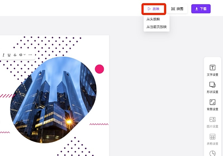Open the three-dot more options menu
The width and height of the screenshot is (223, 156).
tap(30, 55)
